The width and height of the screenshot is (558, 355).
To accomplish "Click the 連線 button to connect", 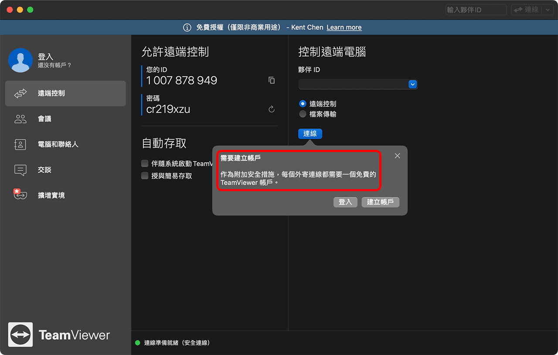I will 310,134.
